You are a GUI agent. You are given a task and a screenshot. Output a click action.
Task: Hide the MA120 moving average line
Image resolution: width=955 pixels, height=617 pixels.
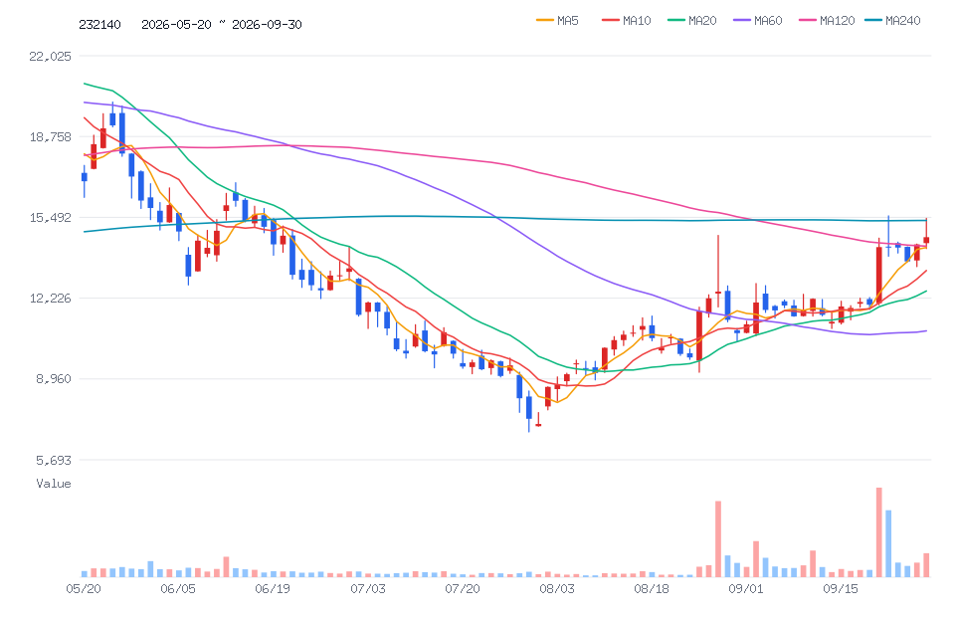click(827, 21)
